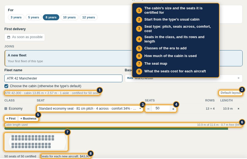Clear the Manchester base selection
Viewport: 247px width, 159px height.
point(238,78)
